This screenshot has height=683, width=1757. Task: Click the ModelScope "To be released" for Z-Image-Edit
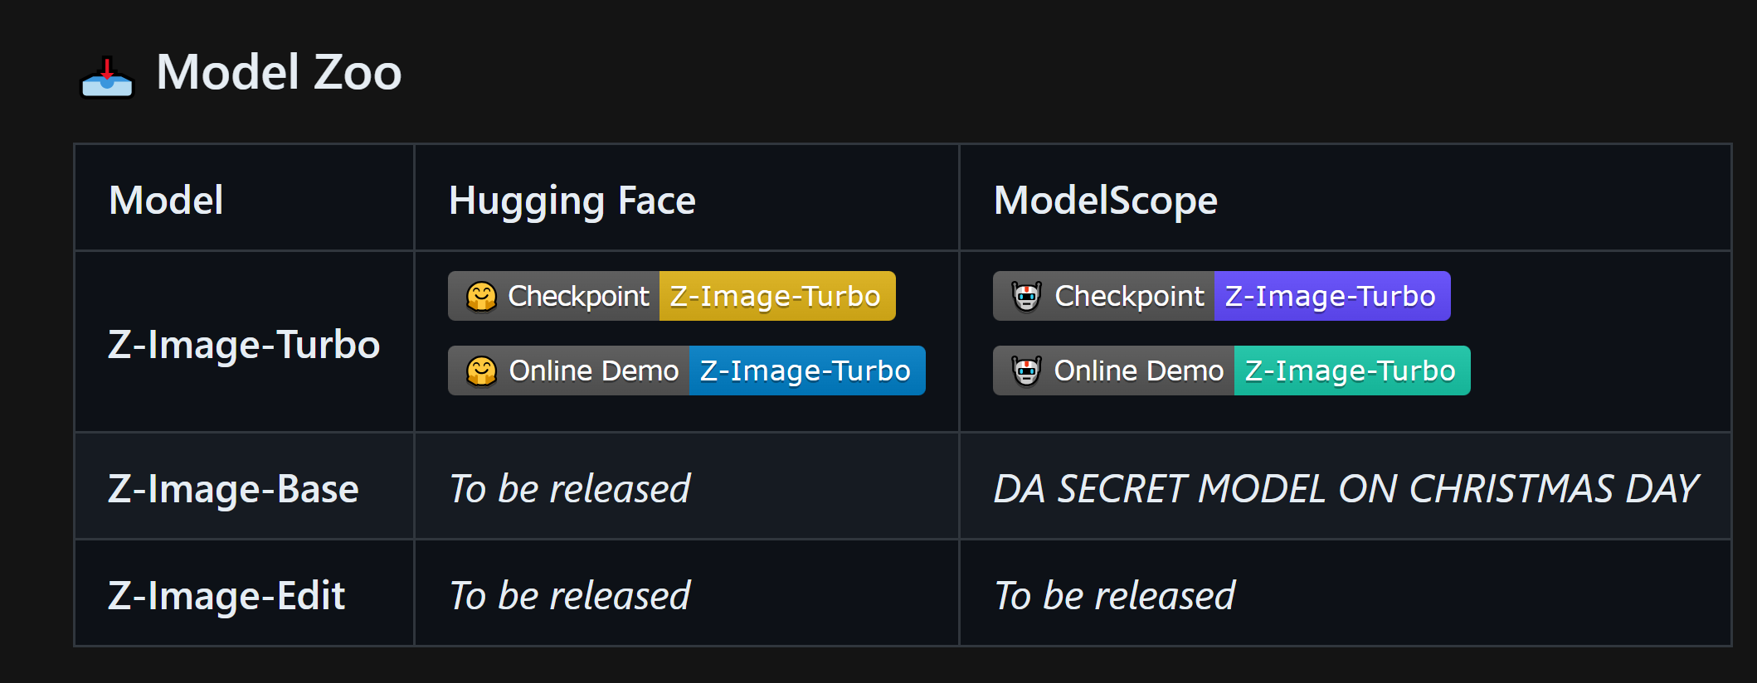[1115, 596]
